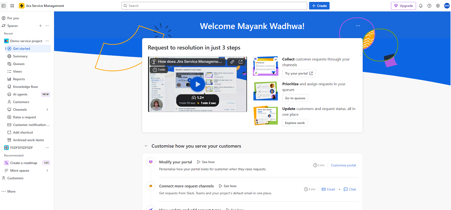The image size is (451, 210).
Task: Play the Jira Service Management intro video
Action: click(x=198, y=84)
